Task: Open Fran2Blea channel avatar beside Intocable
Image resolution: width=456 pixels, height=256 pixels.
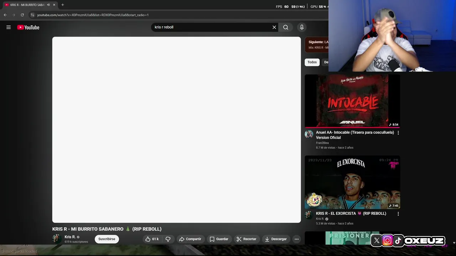Action: 309,134
